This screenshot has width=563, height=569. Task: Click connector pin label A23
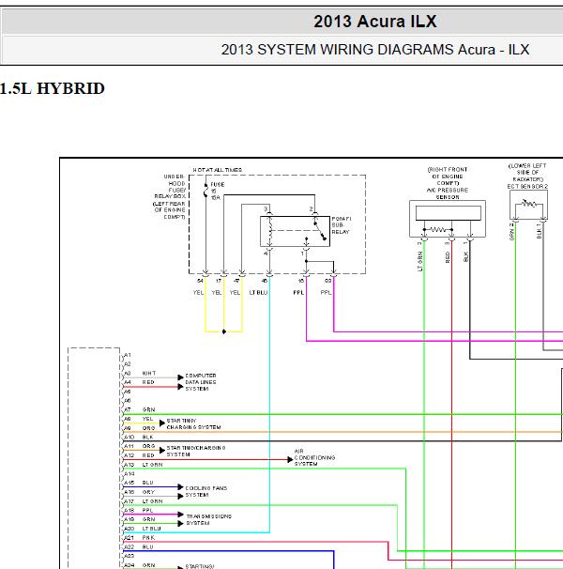(x=129, y=556)
